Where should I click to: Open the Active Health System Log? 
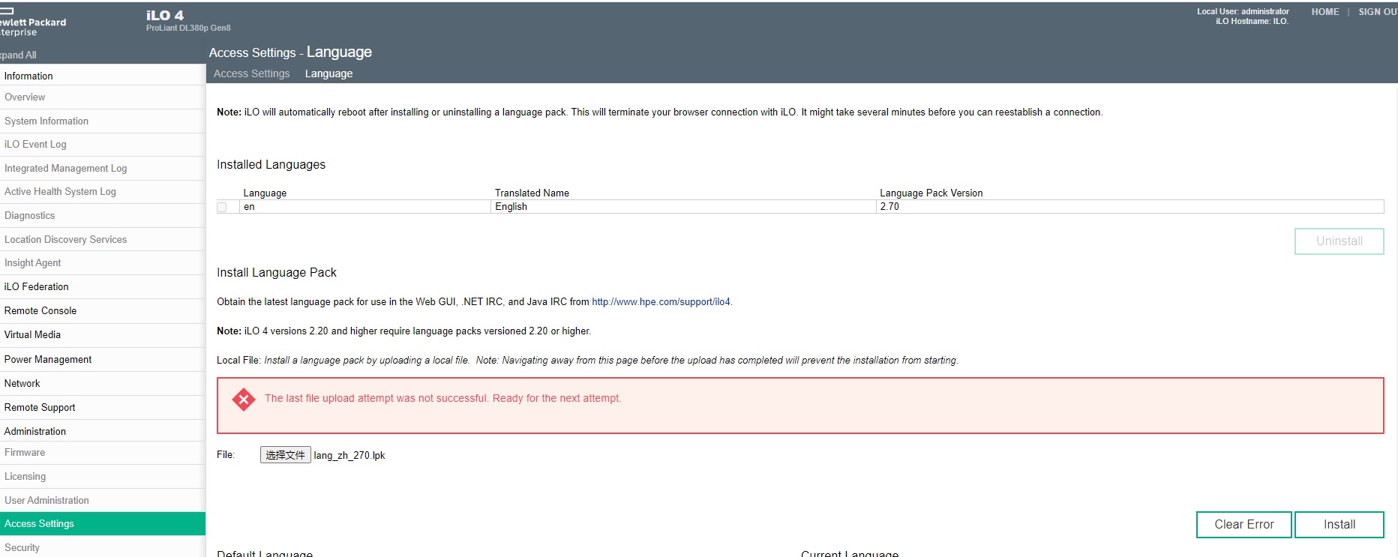(103, 191)
